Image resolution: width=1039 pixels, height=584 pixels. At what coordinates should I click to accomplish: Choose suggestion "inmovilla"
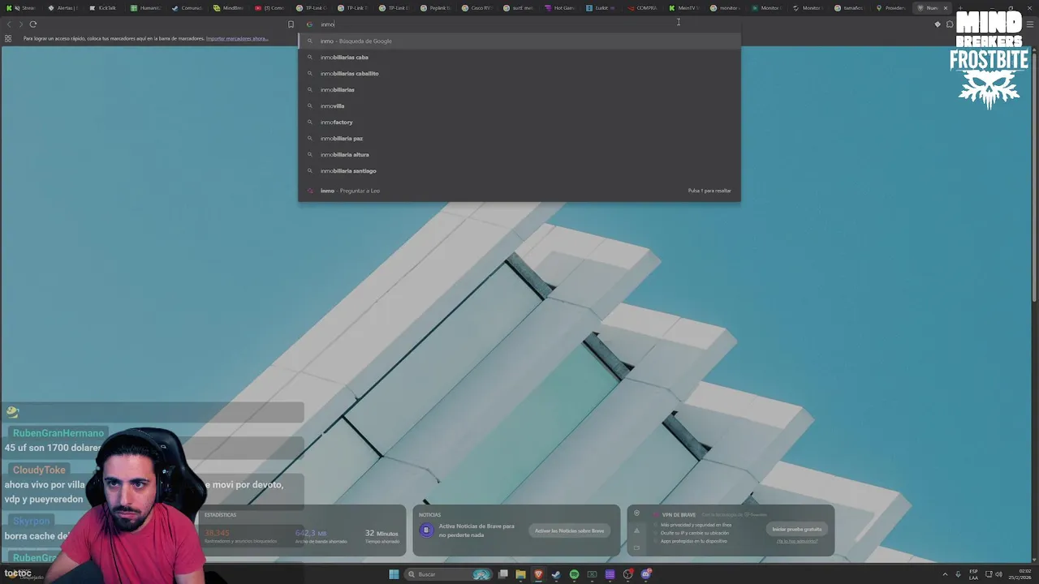pyautogui.click(x=519, y=105)
